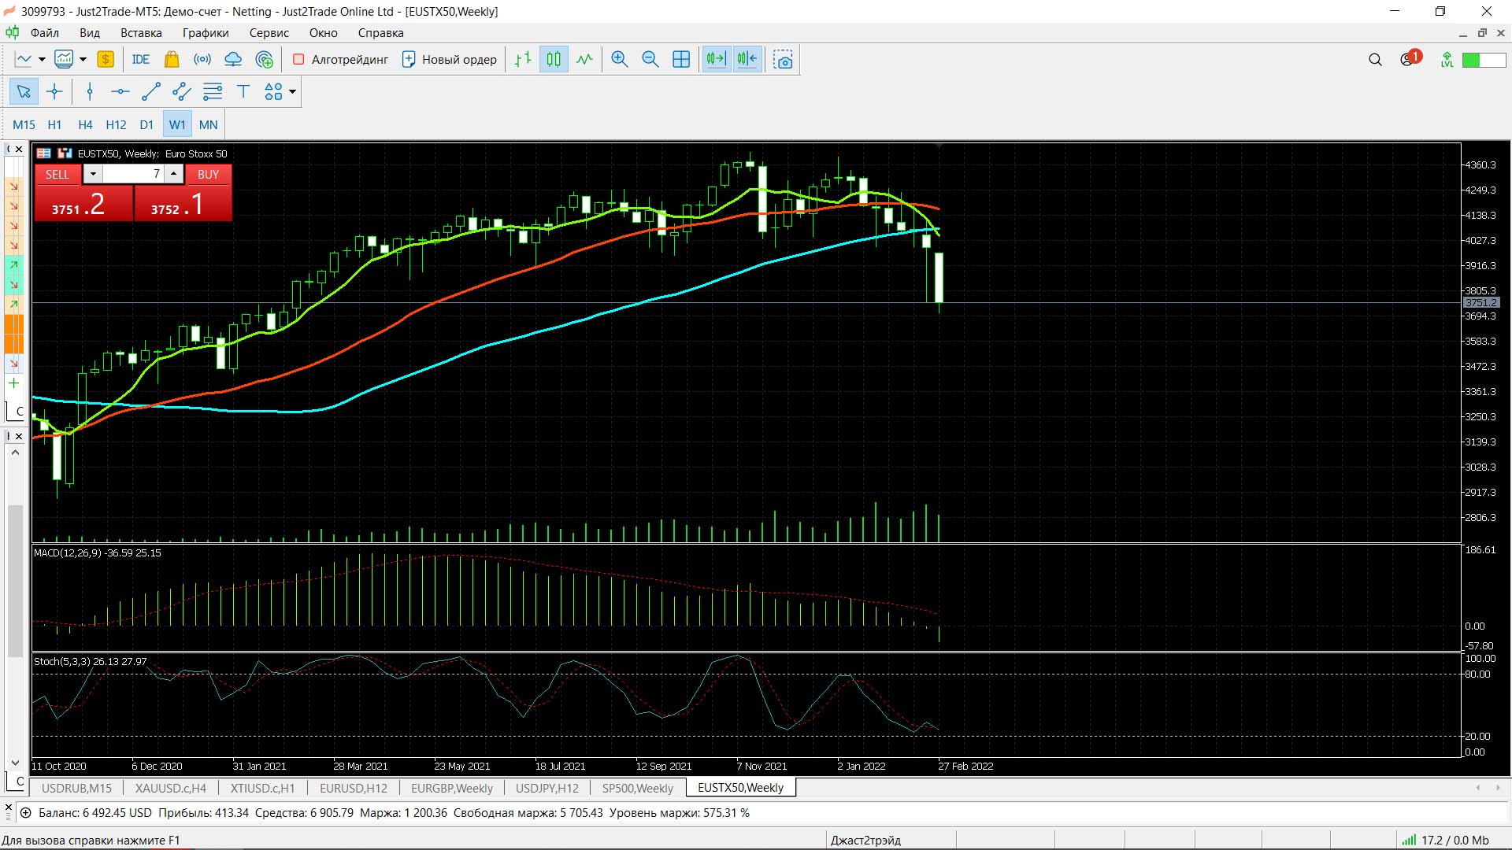This screenshot has width=1512, height=850.
Task: Switch to H12 timeframe
Action: point(116,124)
